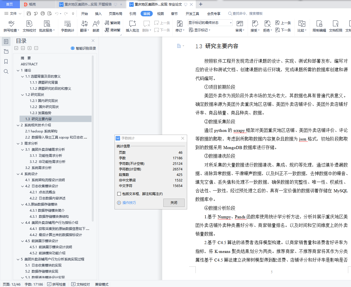
Task: Click the new tab plus button
Action: [x=201, y=4]
